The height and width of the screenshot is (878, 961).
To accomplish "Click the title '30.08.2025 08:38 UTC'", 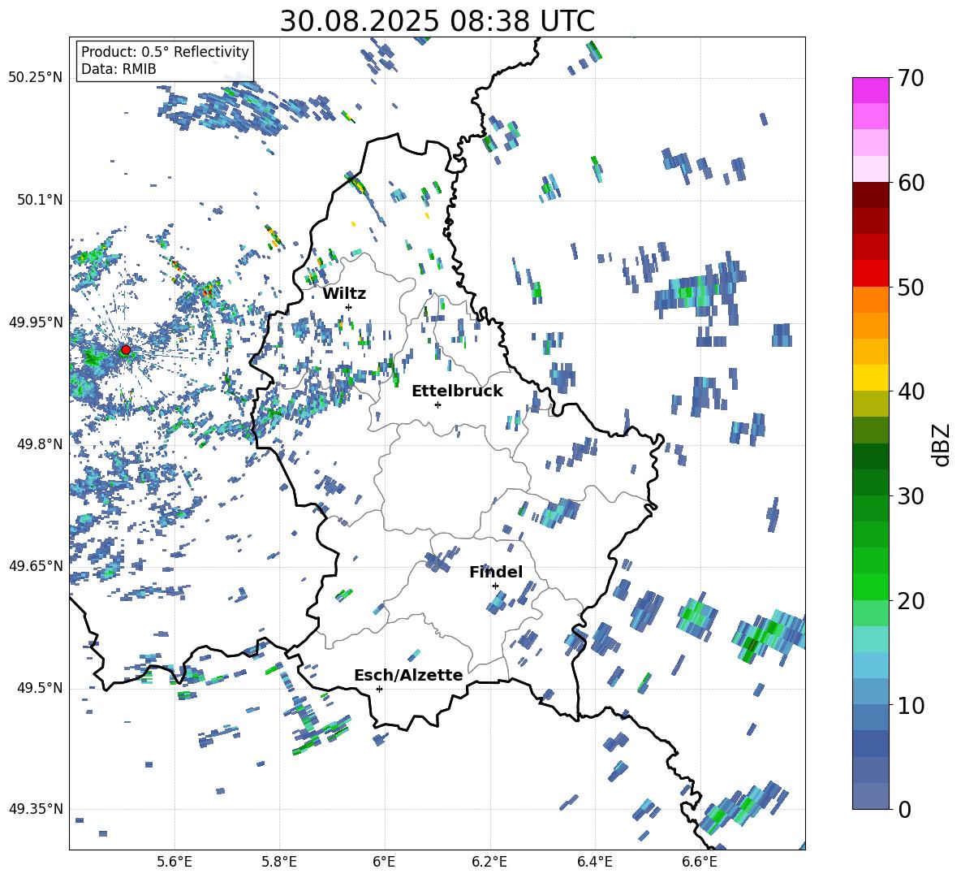I will (437, 21).
